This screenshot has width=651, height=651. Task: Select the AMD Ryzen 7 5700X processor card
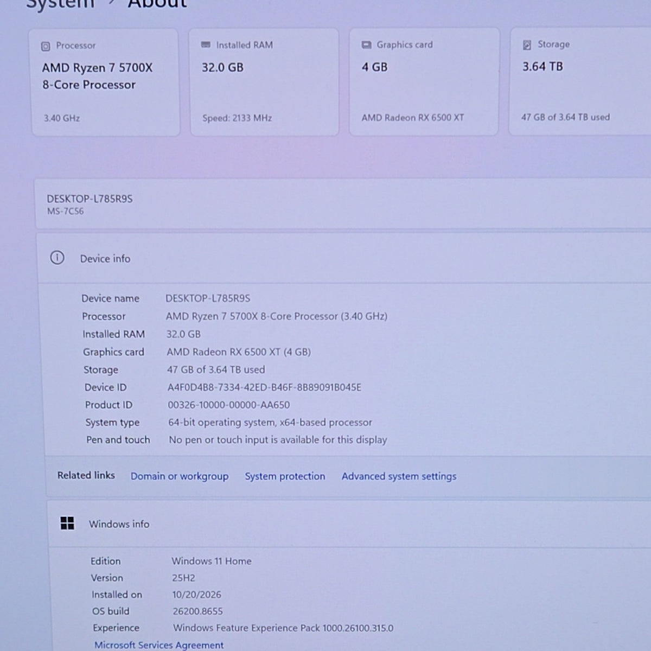coord(105,82)
